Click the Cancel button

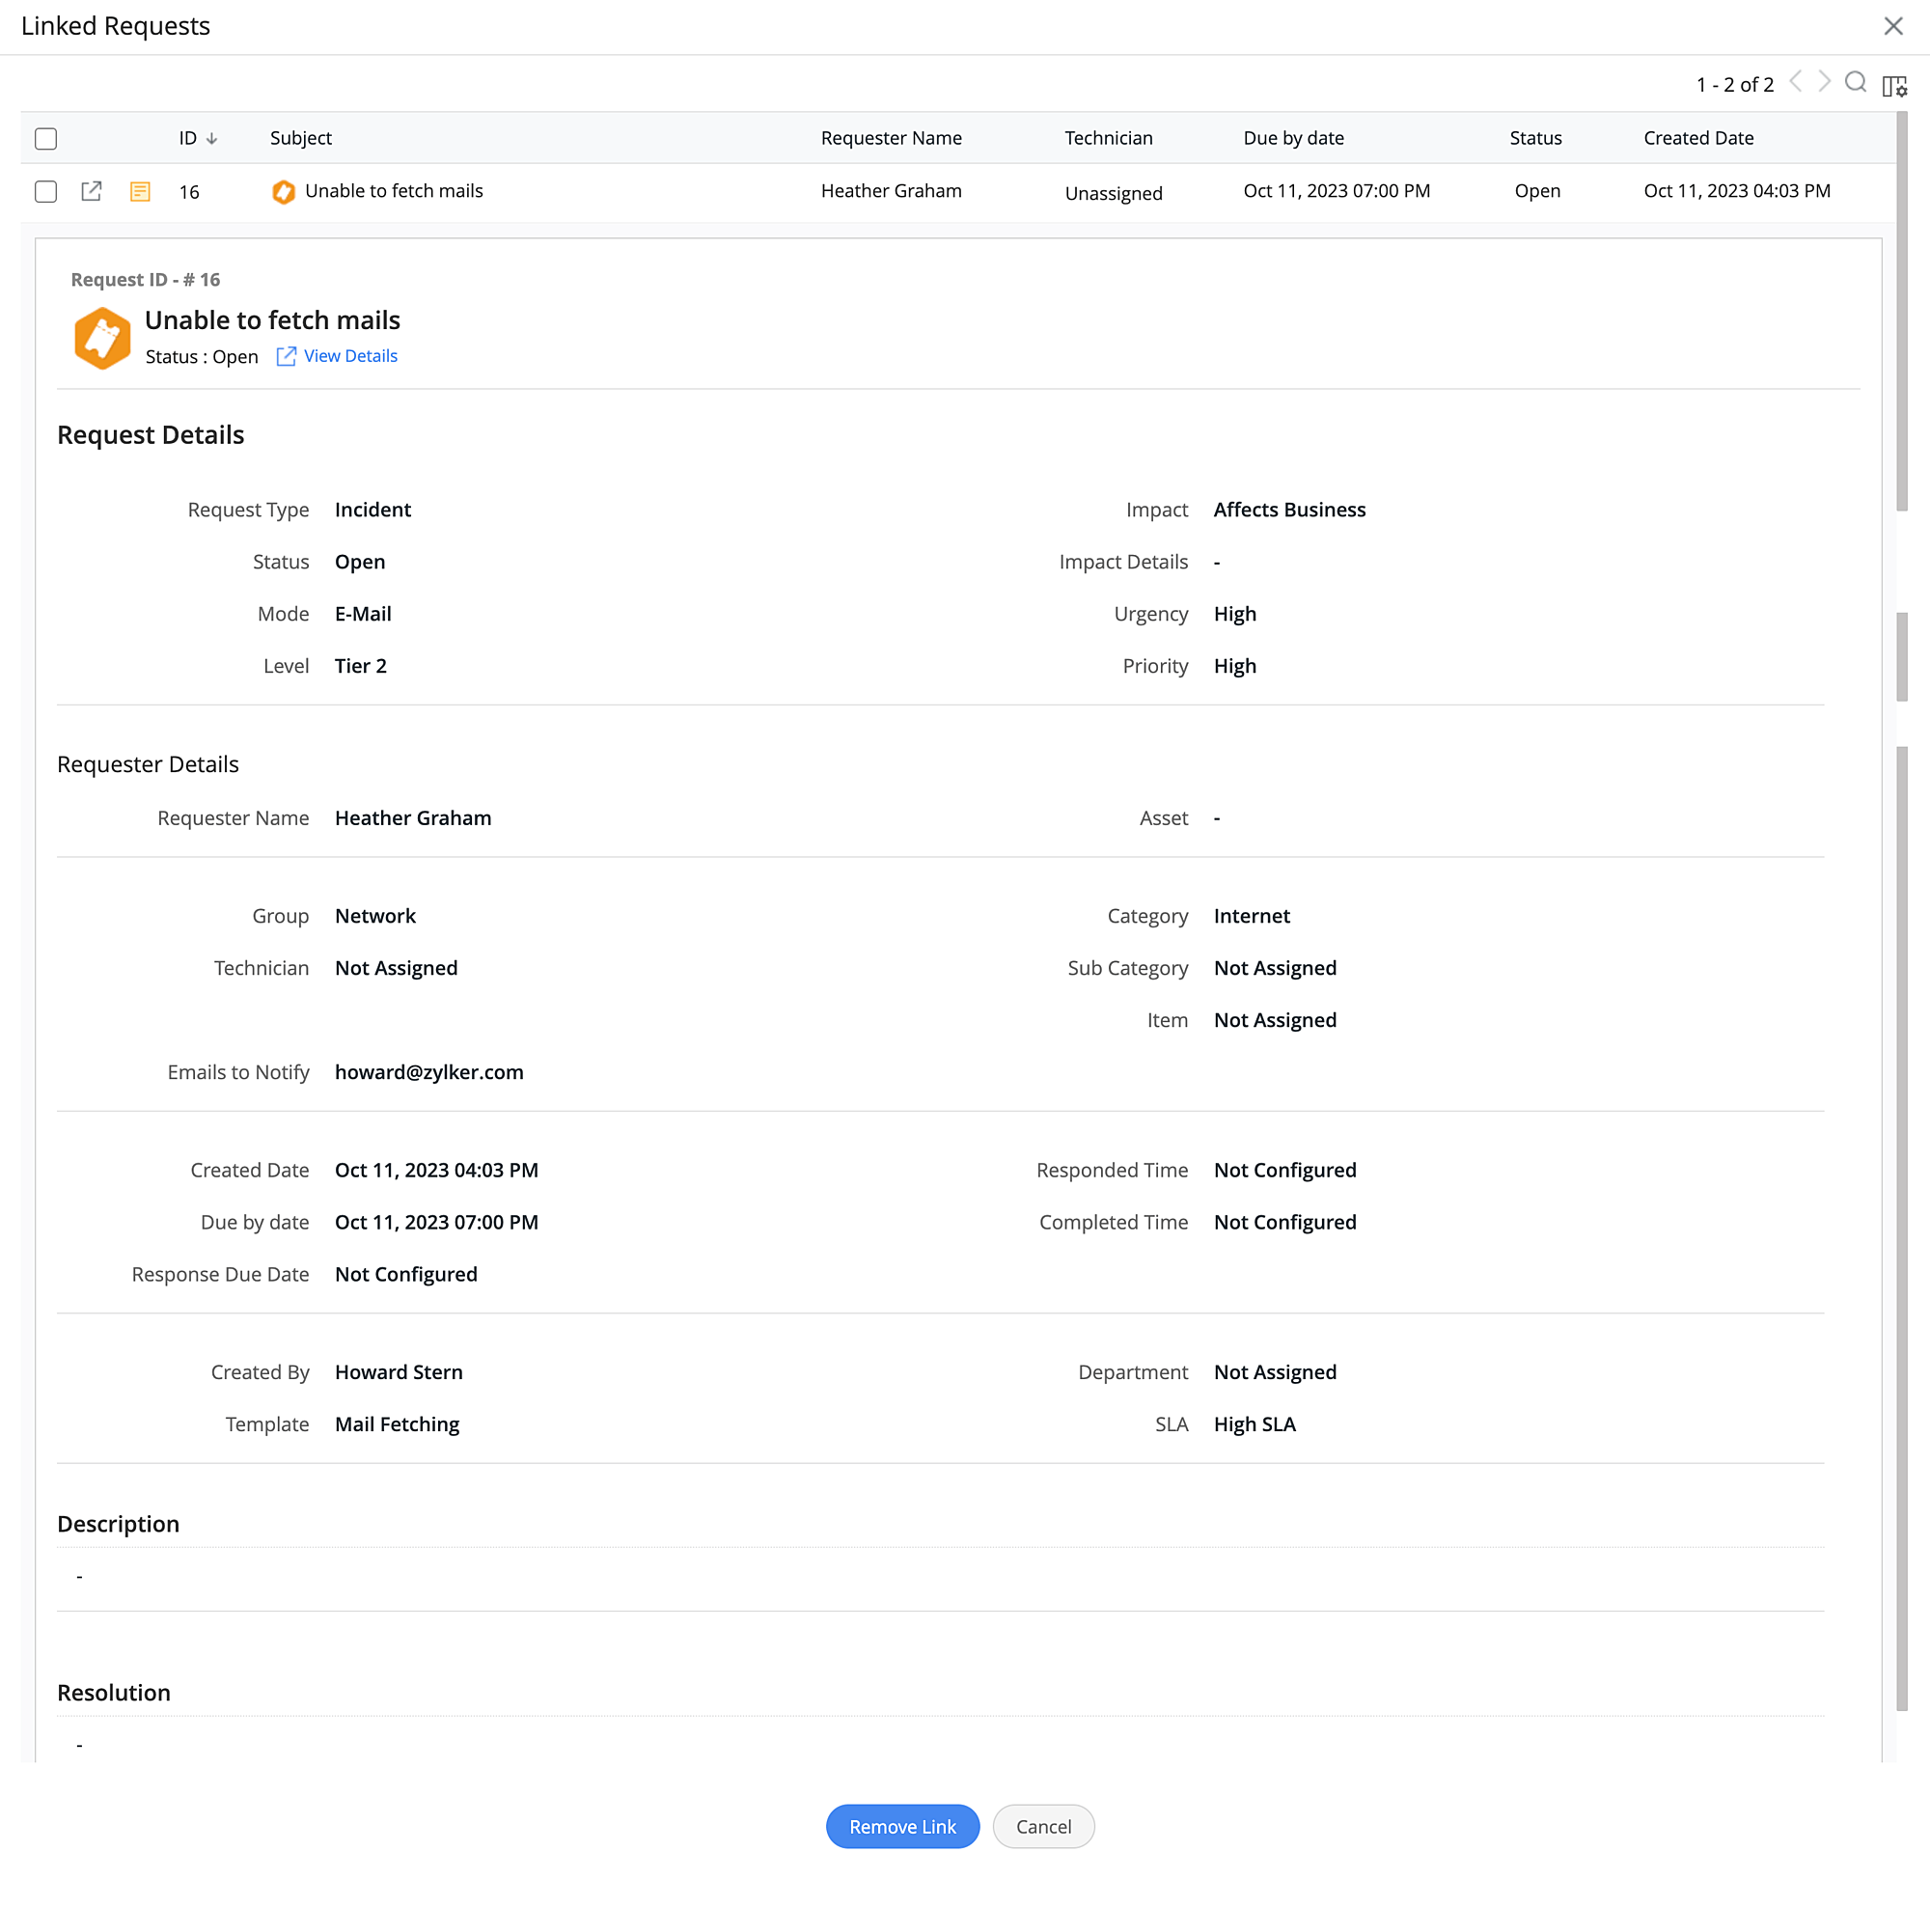pos(1043,1825)
